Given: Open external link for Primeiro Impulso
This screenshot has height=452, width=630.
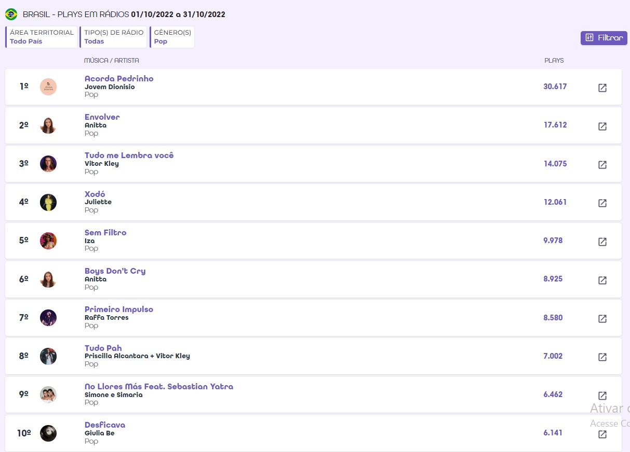Looking at the screenshot, I should point(602,319).
